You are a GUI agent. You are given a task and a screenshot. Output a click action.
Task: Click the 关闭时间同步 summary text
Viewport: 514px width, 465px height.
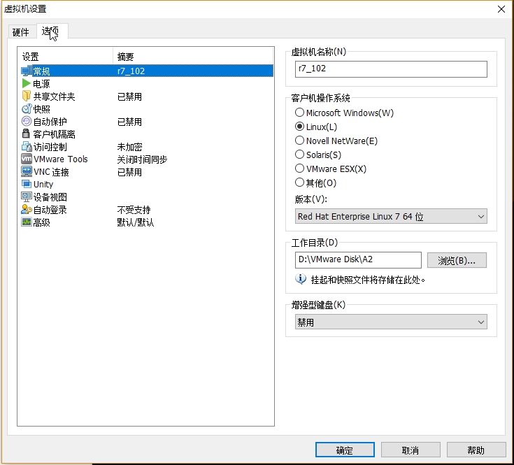click(x=142, y=159)
